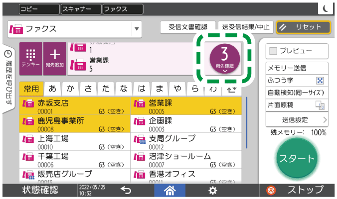337x199 pixels.
Task: Select the あ address tab
Action: 53,89
